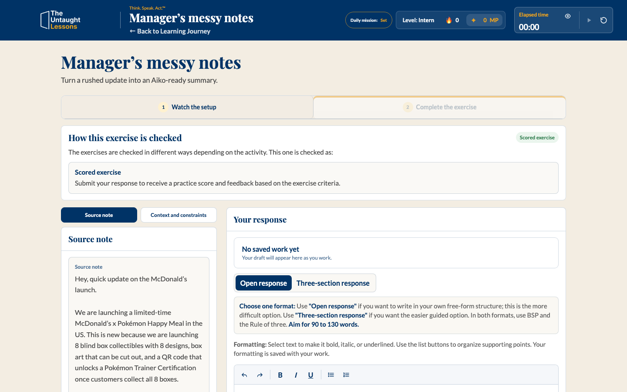Viewport: 627px width, 392px height.
Task: Click the How this exercise is checked heading
Action: tap(125, 138)
